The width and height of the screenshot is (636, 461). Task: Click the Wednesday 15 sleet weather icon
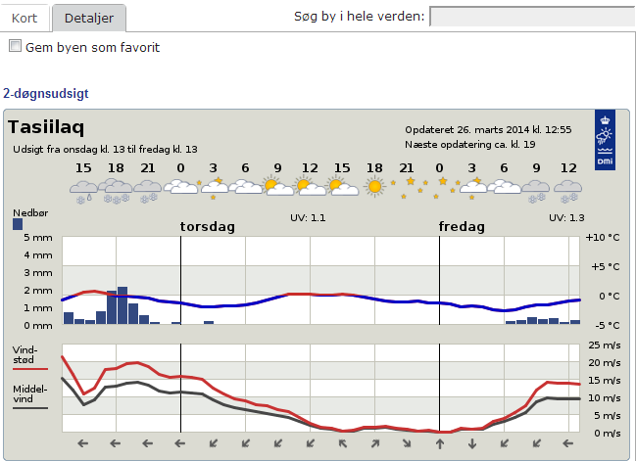(83, 192)
